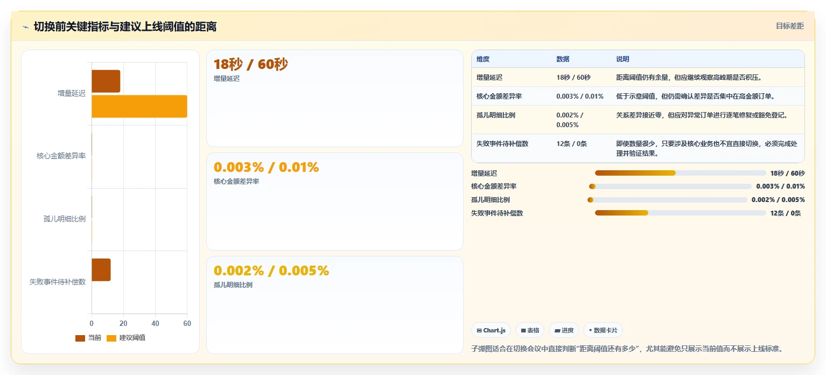This screenshot has width=826, height=375.
Task: Click the orange 增量延迟 threshold chart bar
Action: [x=139, y=106]
